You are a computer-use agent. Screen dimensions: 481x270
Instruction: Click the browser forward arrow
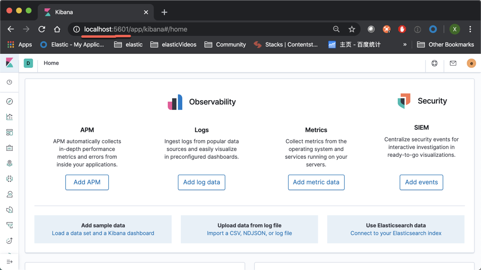pyautogui.click(x=26, y=29)
